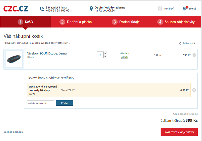Select the Košík step tab
This screenshot has width=202, height=141.
tap(25, 22)
